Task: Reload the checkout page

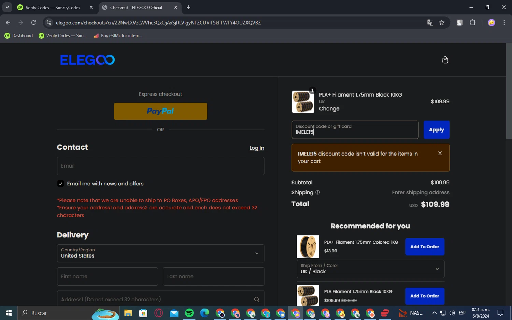Action: click(33, 23)
